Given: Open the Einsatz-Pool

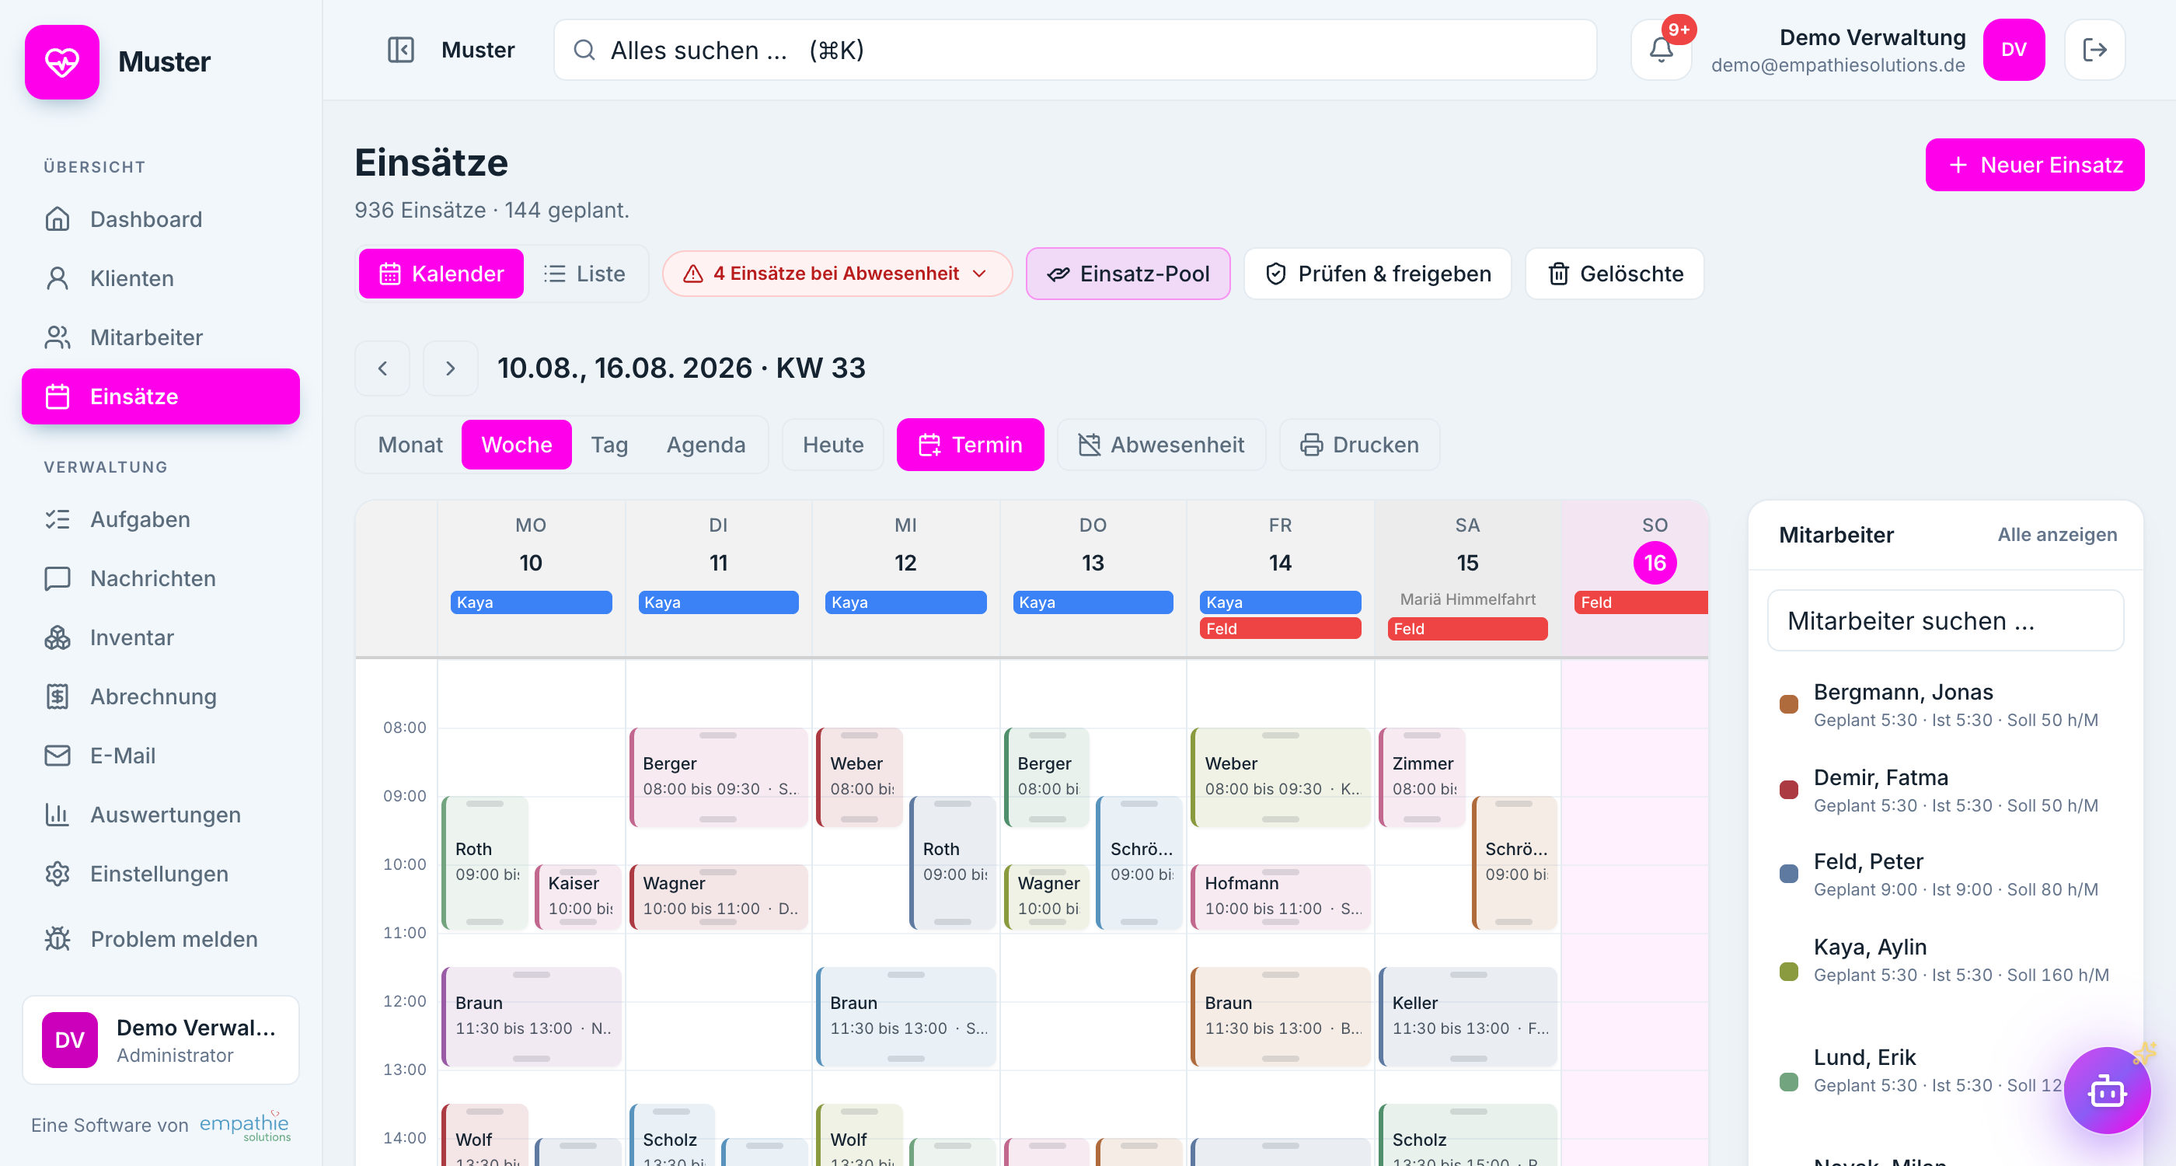Looking at the screenshot, I should pyautogui.click(x=1128, y=274).
